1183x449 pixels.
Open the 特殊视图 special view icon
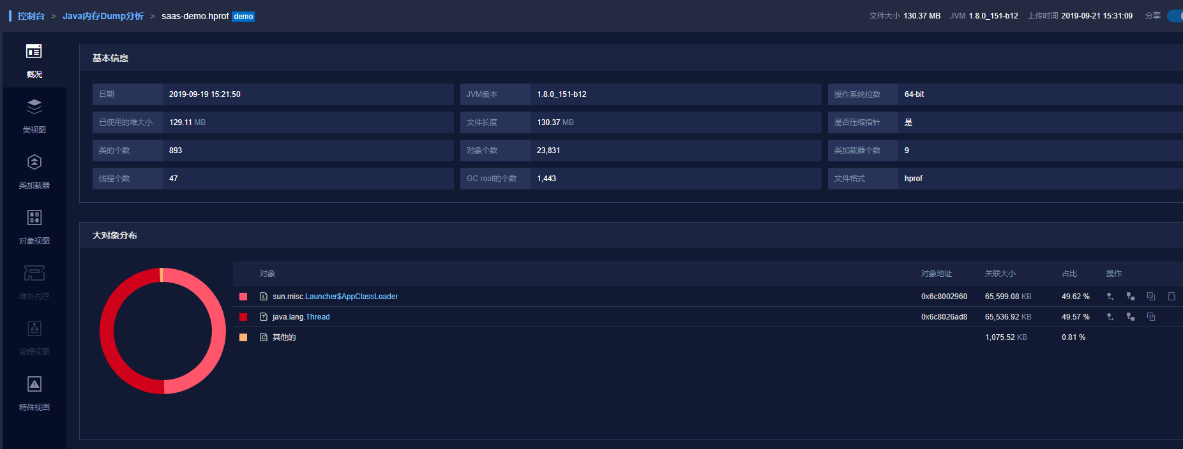pyautogui.click(x=34, y=384)
